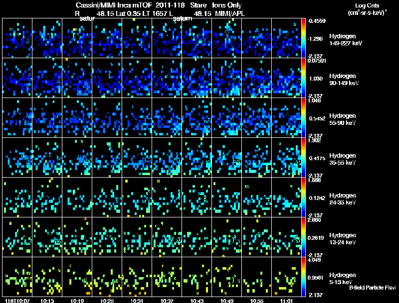
Task: Select the color bar beside Hydrogen 35-55 keV
Action: (303, 158)
